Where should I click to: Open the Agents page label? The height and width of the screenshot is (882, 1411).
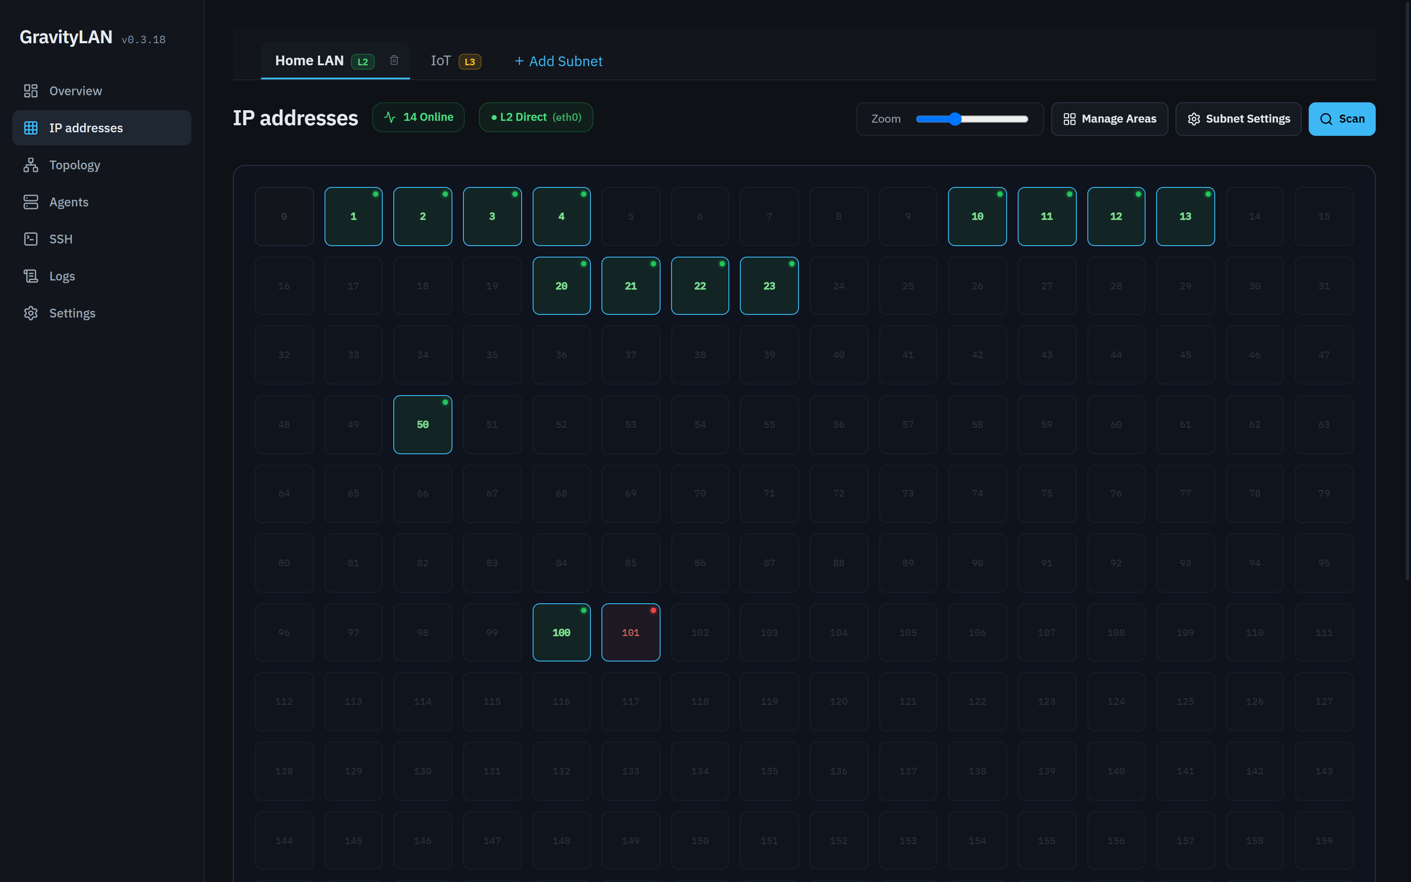[x=69, y=202]
